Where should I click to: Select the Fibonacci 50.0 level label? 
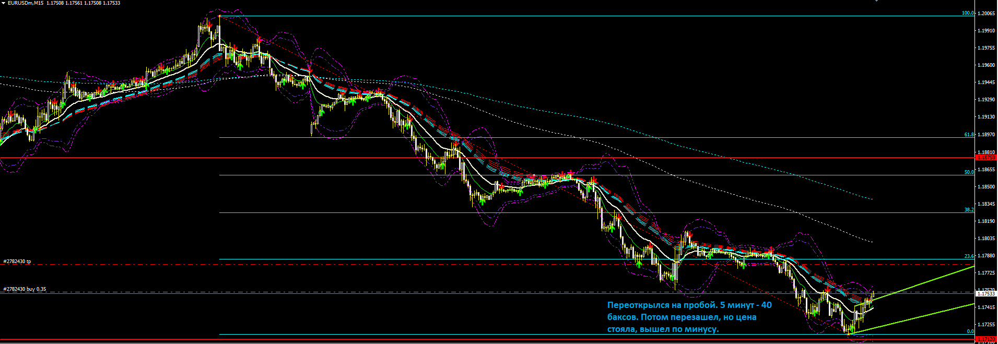pos(969,172)
